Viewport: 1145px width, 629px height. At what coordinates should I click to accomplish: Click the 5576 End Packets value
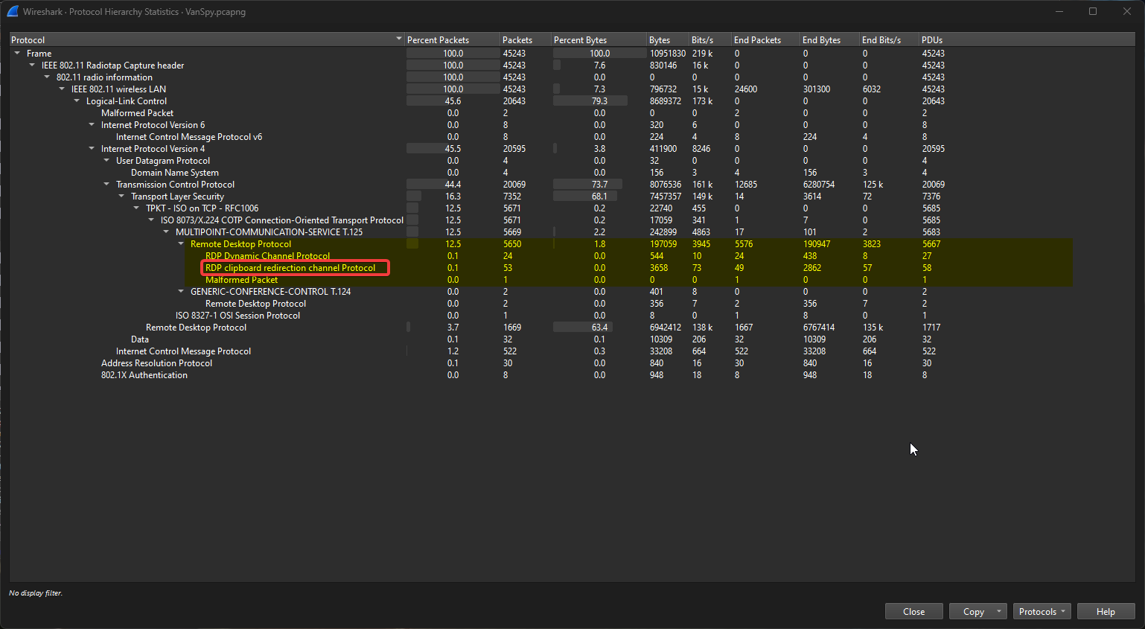point(744,244)
